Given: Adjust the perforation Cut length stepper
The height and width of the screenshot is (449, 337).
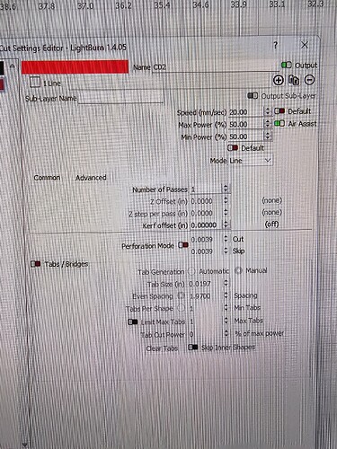Looking at the screenshot, I should point(226,239).
